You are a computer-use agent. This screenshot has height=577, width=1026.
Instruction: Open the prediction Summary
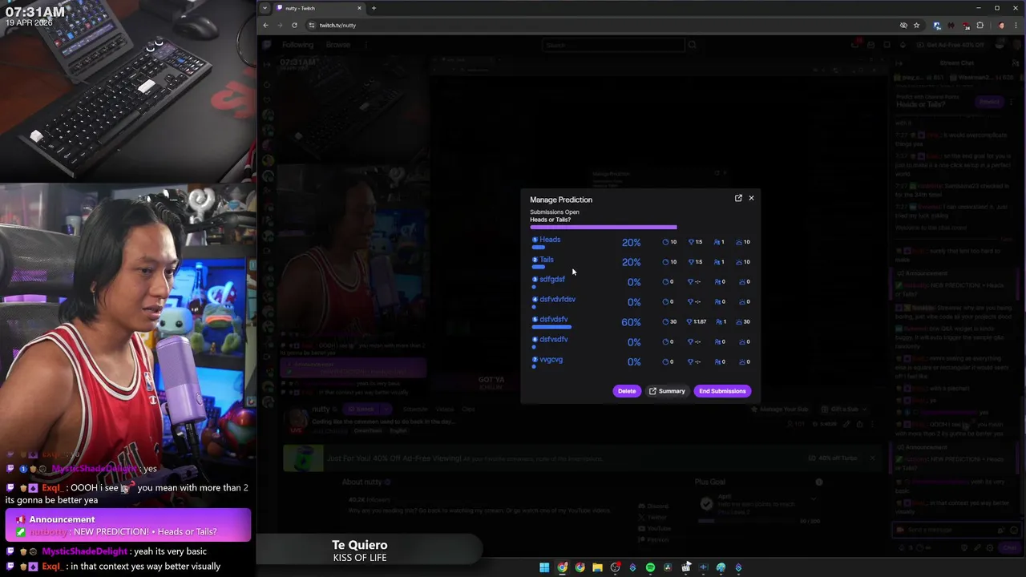click(x=667, y=391)
